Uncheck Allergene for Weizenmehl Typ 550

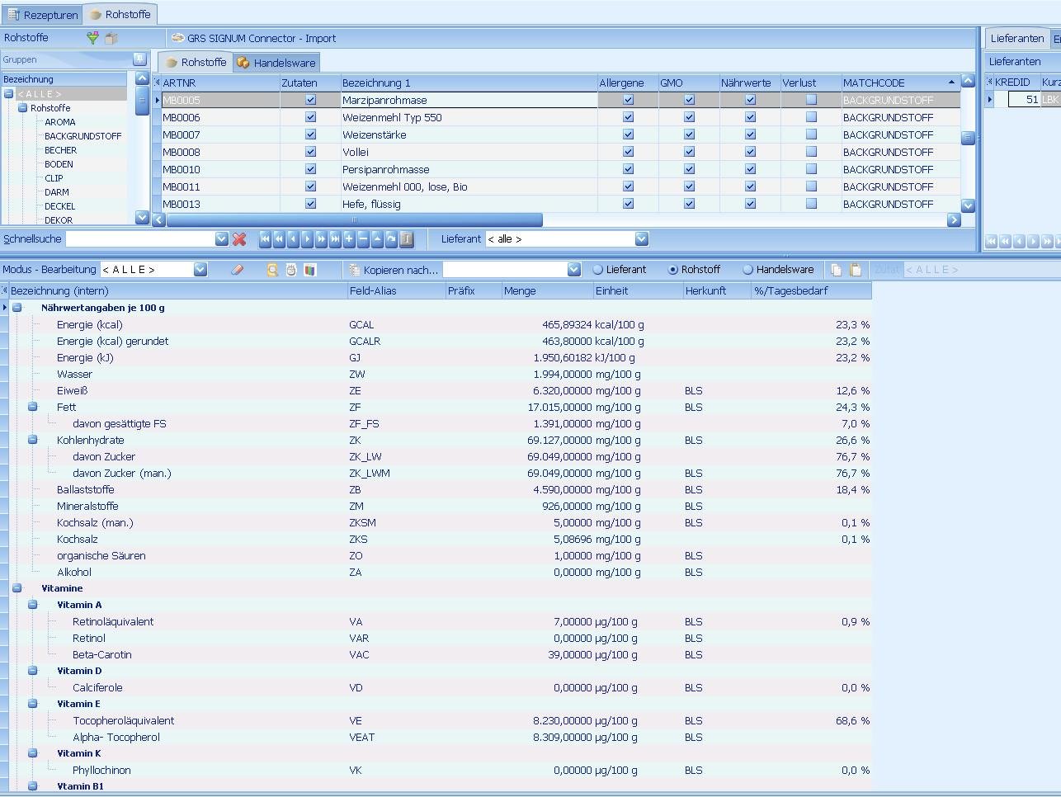628,117
